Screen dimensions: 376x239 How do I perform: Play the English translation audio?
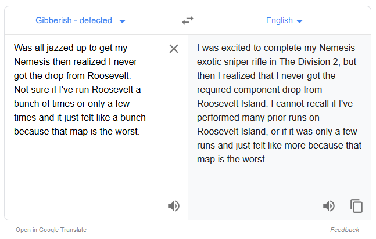[x=329, y=206]
